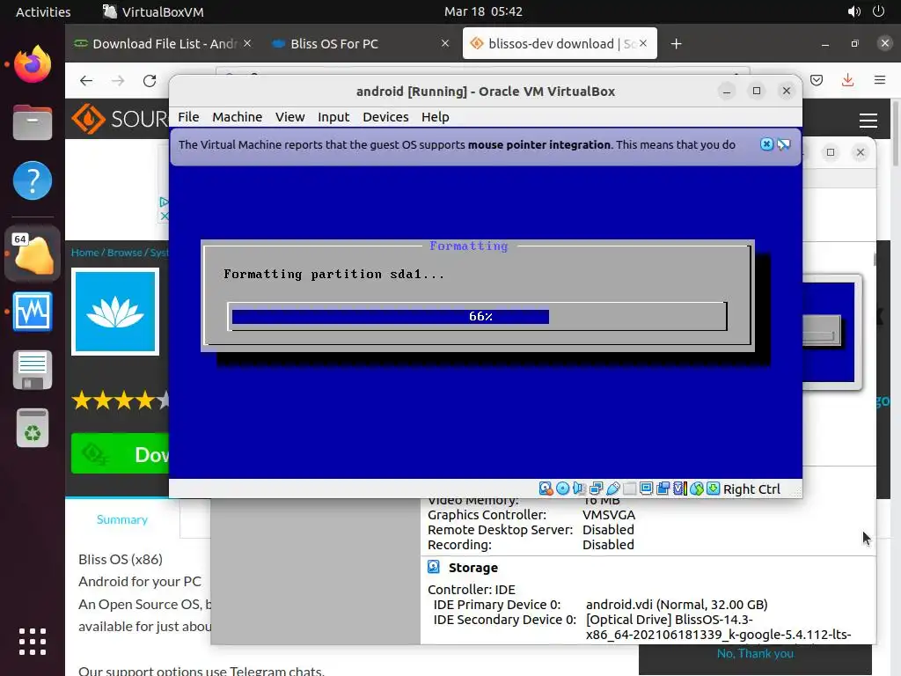Click the CPU virtualization icon in VM status bar

point(680,489)
